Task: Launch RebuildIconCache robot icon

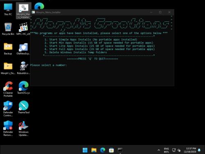Action: (x=23, y=68)
